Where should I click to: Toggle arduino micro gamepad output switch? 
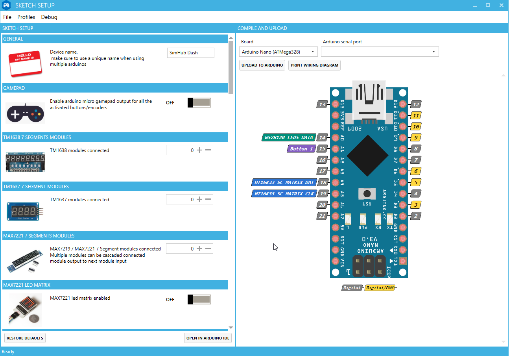(x=199, y=103)
